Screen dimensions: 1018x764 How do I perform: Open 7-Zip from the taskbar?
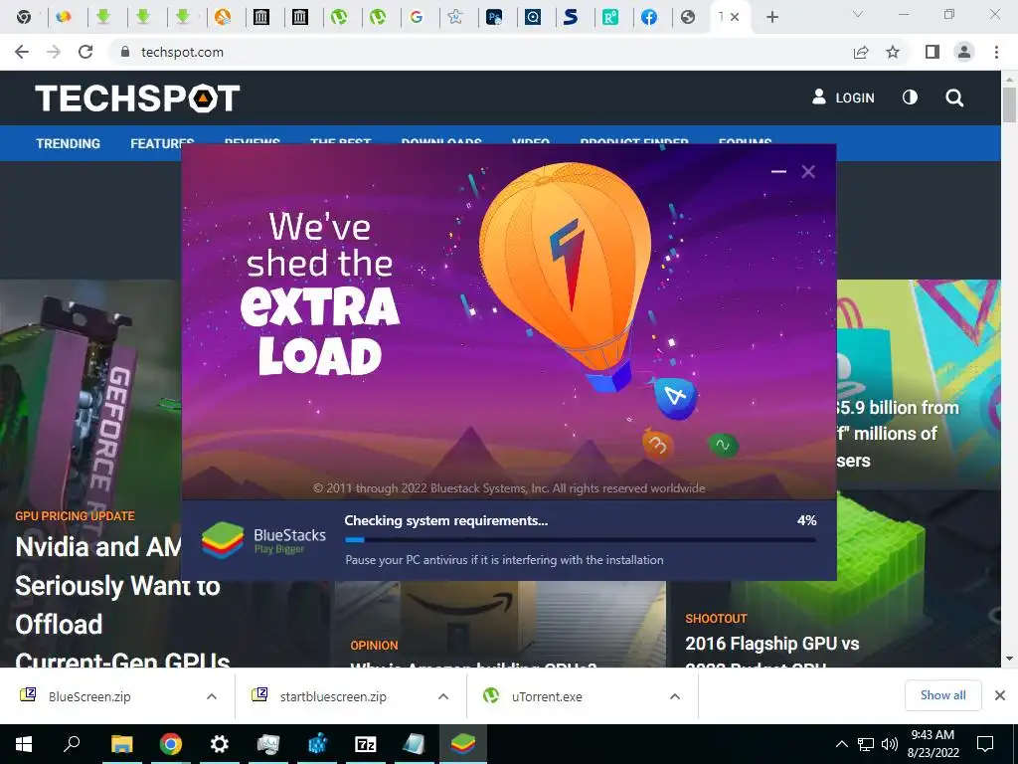(366, 744)
